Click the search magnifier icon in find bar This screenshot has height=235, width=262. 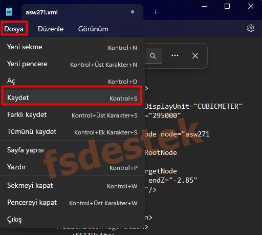click(153, 56)
